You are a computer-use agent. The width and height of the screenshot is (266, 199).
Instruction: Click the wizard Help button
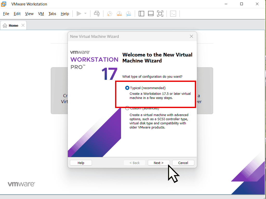(81, 163)
